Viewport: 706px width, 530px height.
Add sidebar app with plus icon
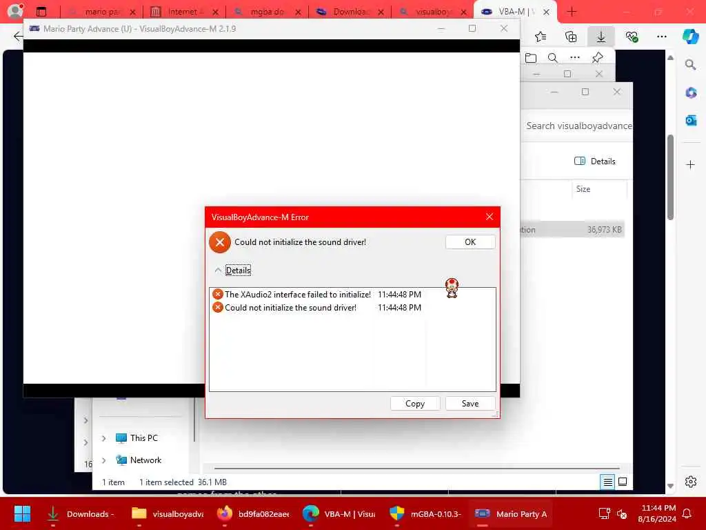pyautogui.click(x=690, y=164)
